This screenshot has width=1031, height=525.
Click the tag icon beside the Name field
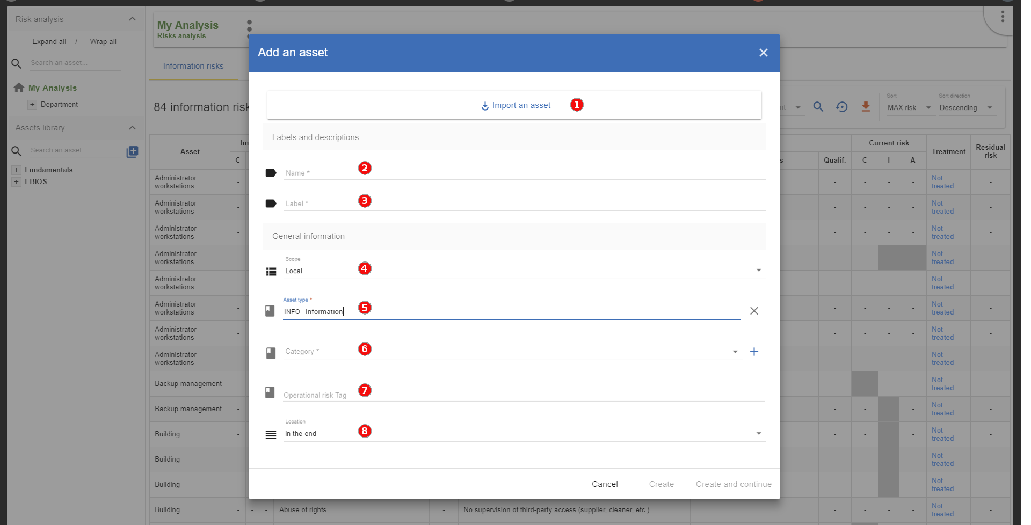tap(271, 172)
